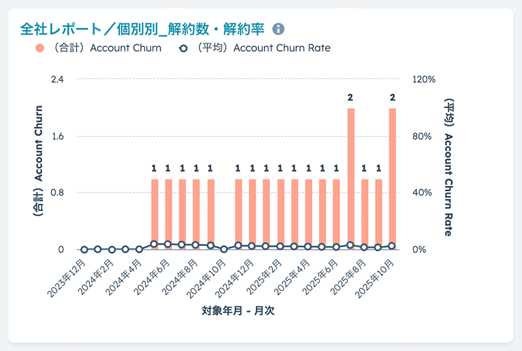Viewport: 522px width, 351px height.
Task: Select the 2024年4月 churn rate data point
Action: coord(140,249)
